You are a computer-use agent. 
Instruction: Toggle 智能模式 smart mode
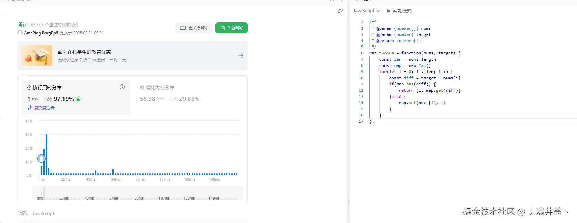click(x=402, y=11)
